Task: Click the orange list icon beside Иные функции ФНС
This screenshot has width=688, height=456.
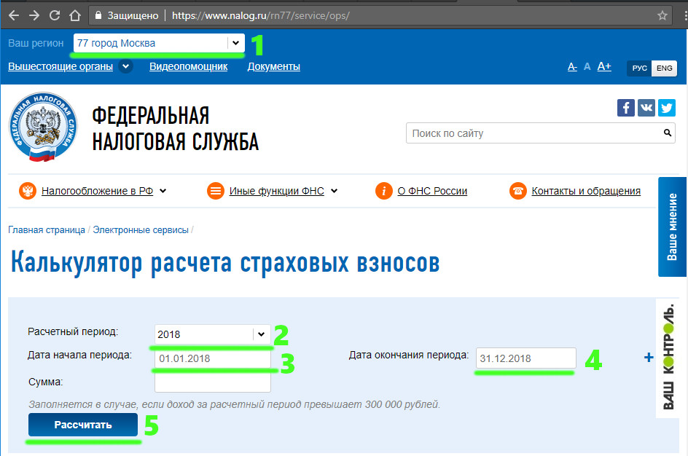Action: pyautogui.click(x=214, y=190)
